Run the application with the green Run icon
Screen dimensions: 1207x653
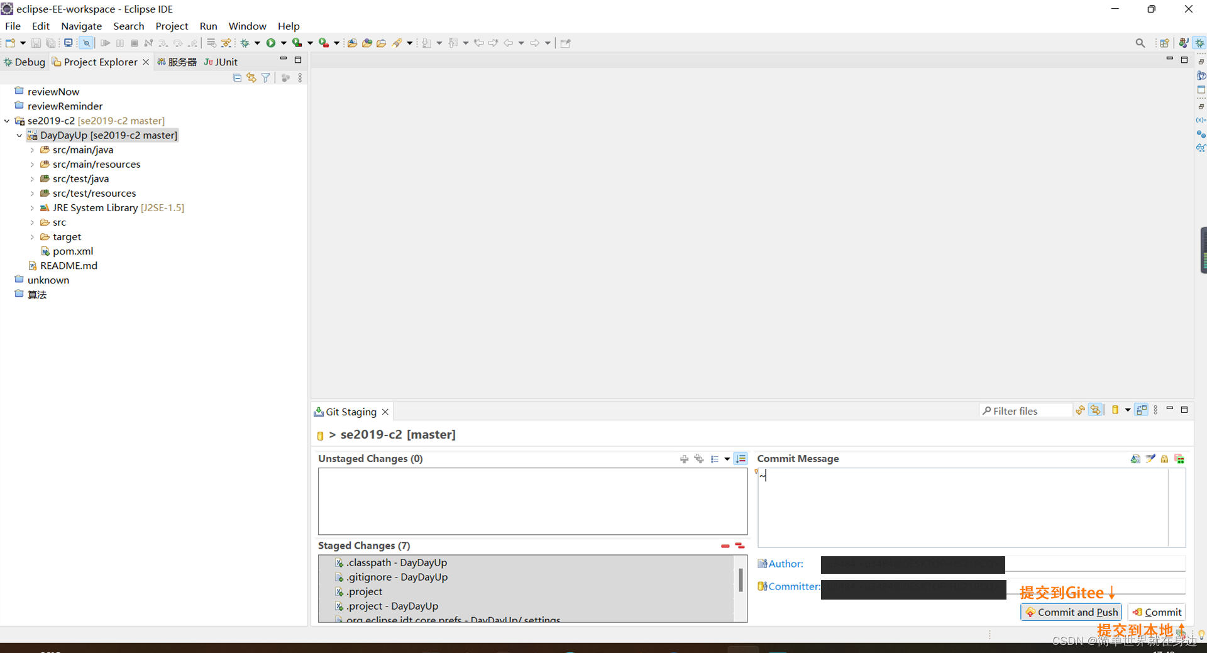(270, 43)
